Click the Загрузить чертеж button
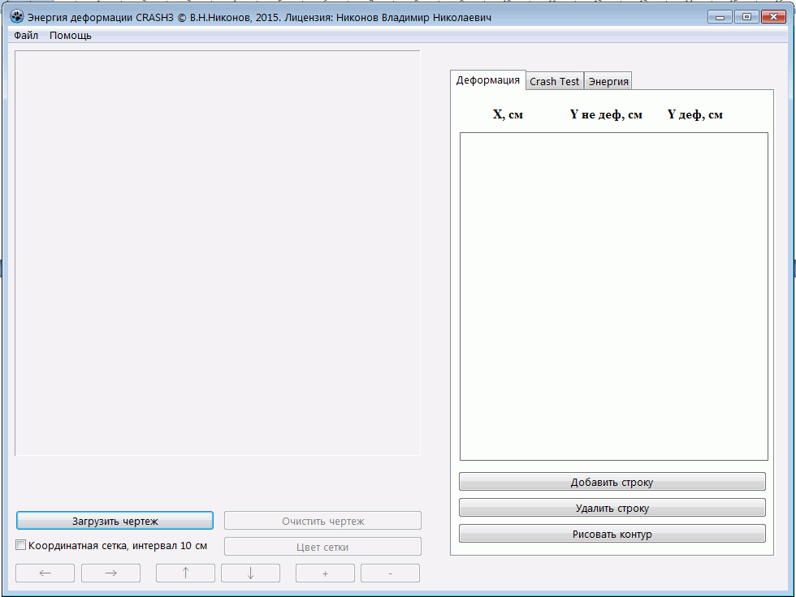Image resolution: width=796 pixels, height=597 pixels. (115, 521)
